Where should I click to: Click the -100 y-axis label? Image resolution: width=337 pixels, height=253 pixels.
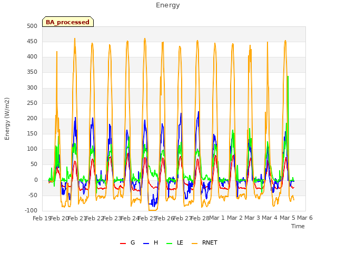31,210
